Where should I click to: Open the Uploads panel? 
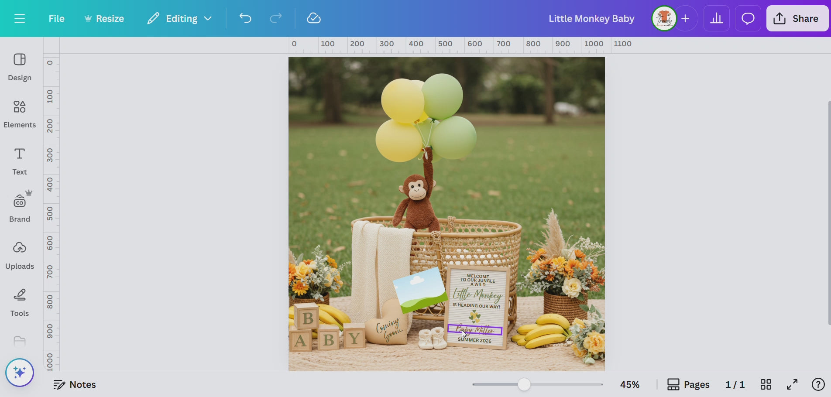click(x=20, y=256)
